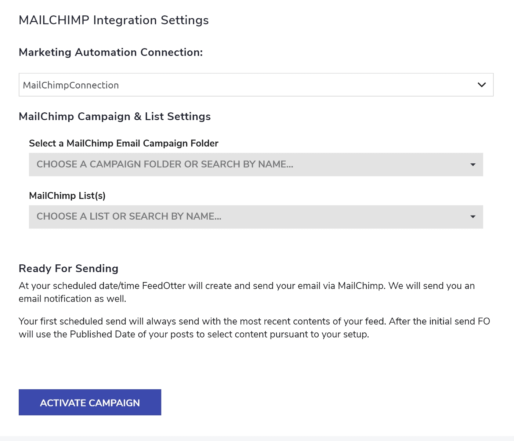Click the MailChimp List(s) field label
Screen dimensions: 514x441
coord(67,196)
